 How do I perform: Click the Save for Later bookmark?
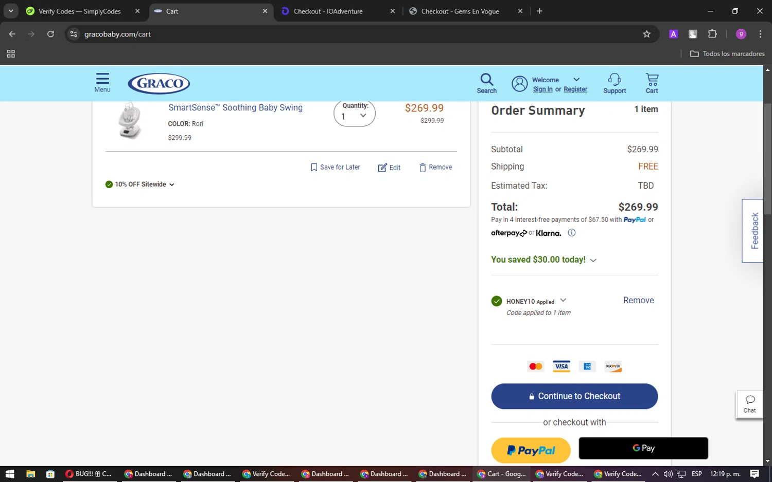coord(335,168)
